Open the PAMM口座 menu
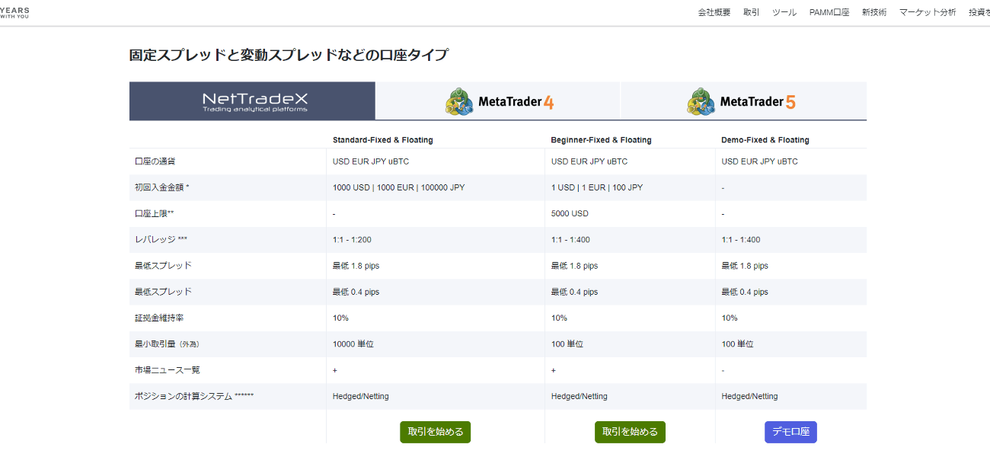Image resolution: width=990 pixels, height=457 pixels. 829,12
